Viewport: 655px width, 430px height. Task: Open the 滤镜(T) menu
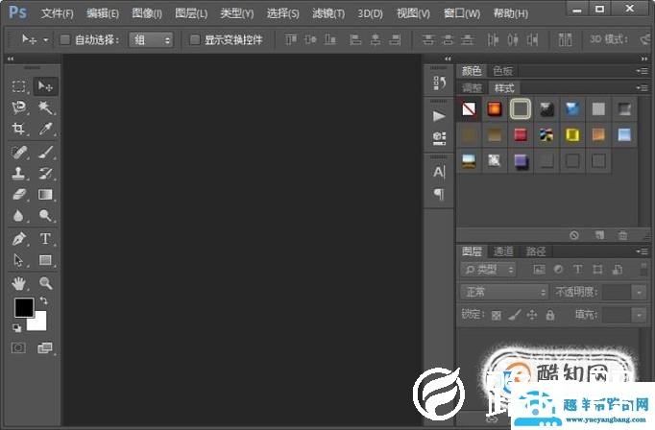(x=328, y=13)
